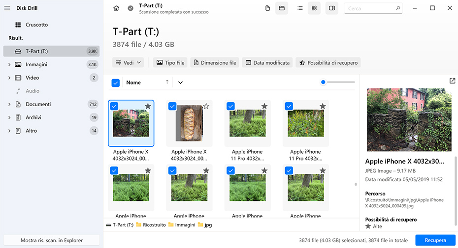Click the Recupera button
The image size is (458, 248).
click(x=435, y=240)
